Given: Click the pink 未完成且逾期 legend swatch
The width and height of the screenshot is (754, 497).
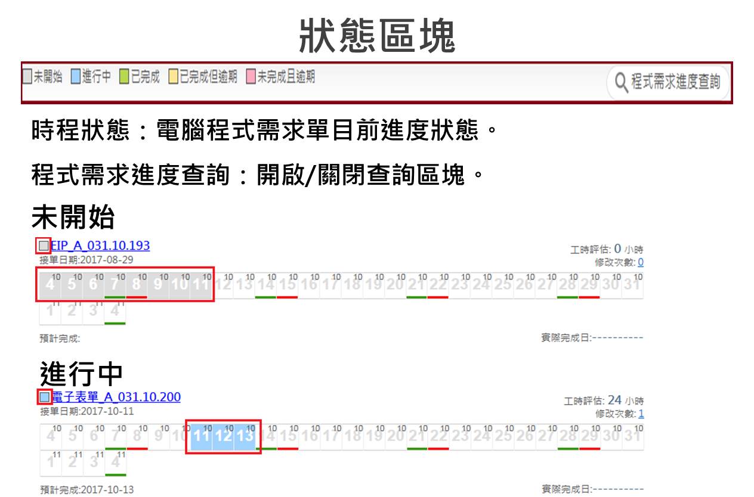Looking at the screenshot, I should (251, 77).
